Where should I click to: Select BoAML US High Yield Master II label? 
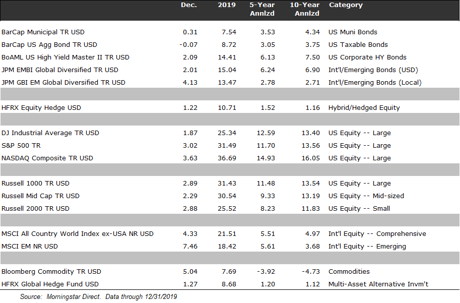coord(65,57)
